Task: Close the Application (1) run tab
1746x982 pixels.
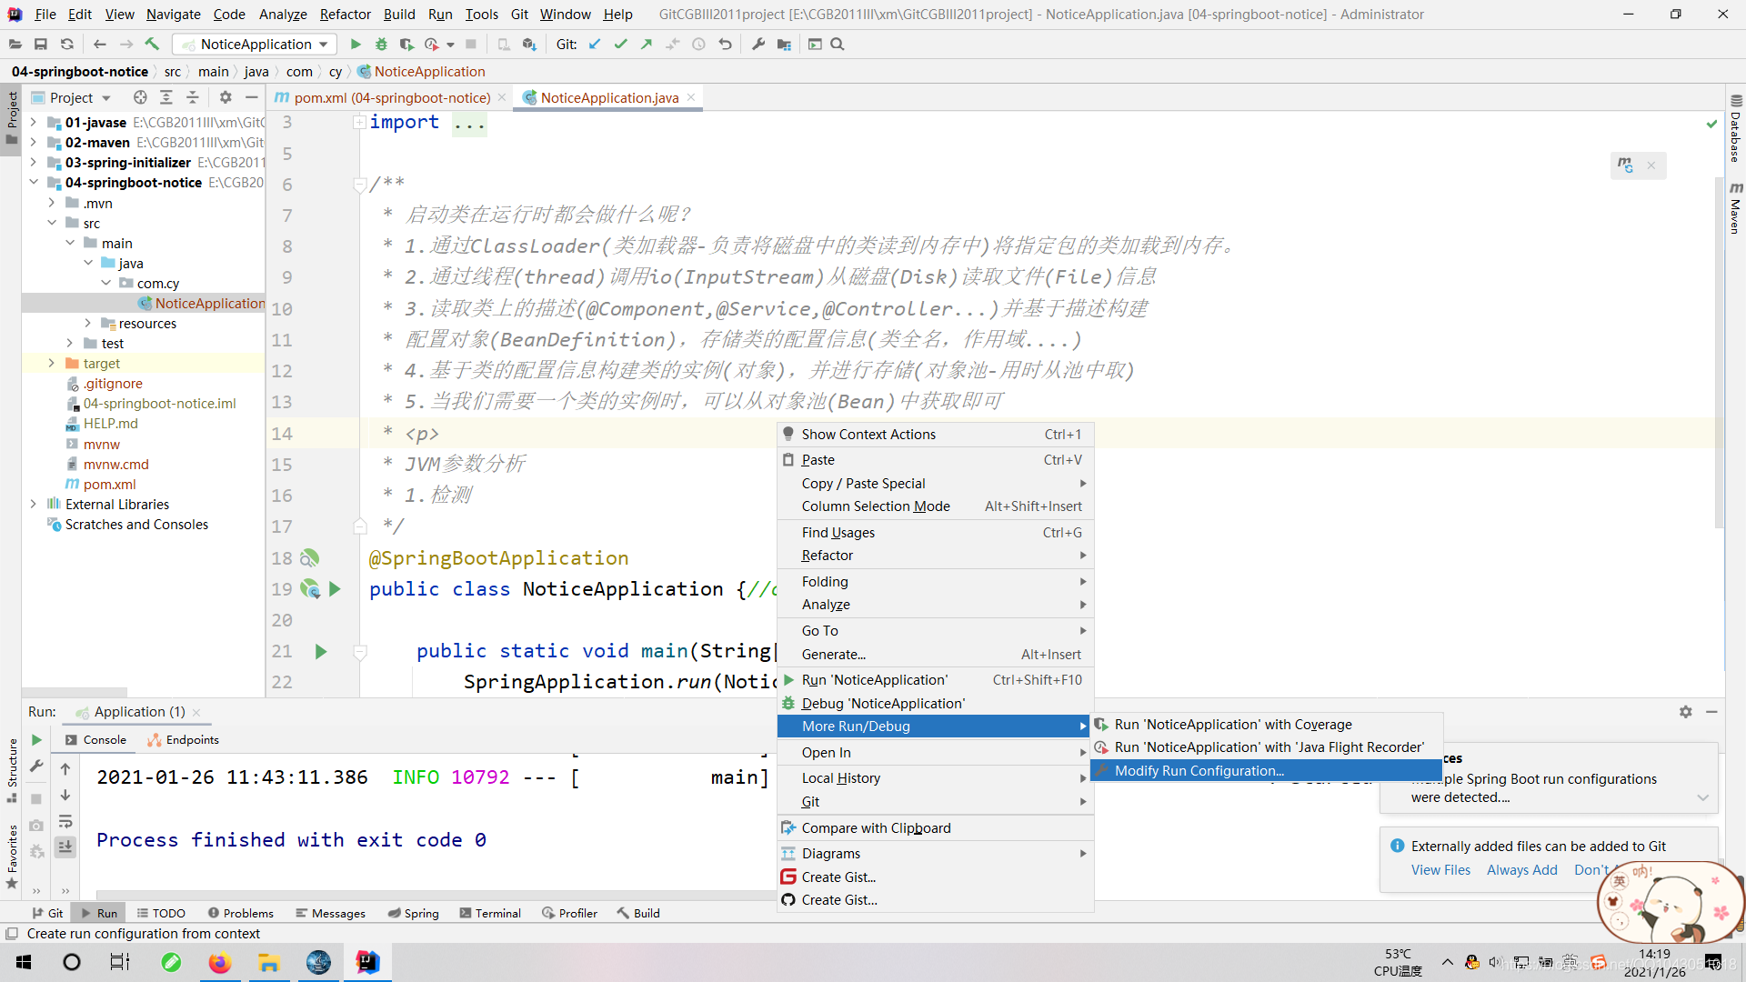Action: point(196,712)
